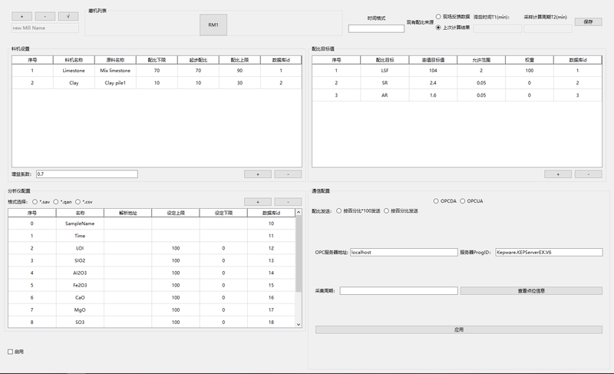The height and width of the screenshot is (374, 614).
Task: Click the 设定上限 column header
Action: (x=176, y=213)
